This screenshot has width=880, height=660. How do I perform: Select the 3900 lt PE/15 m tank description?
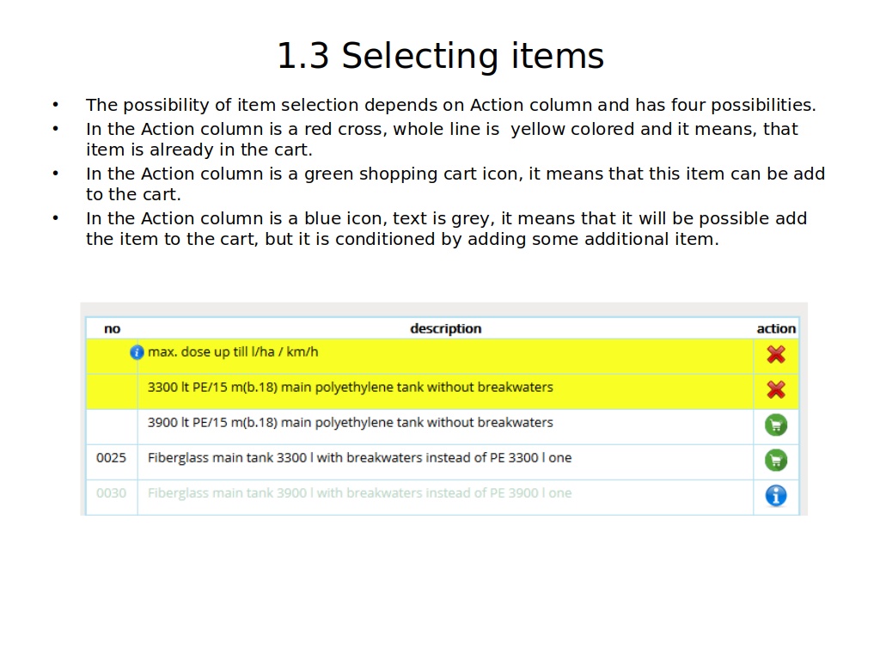pyautogui.click(x=350, y=423)
